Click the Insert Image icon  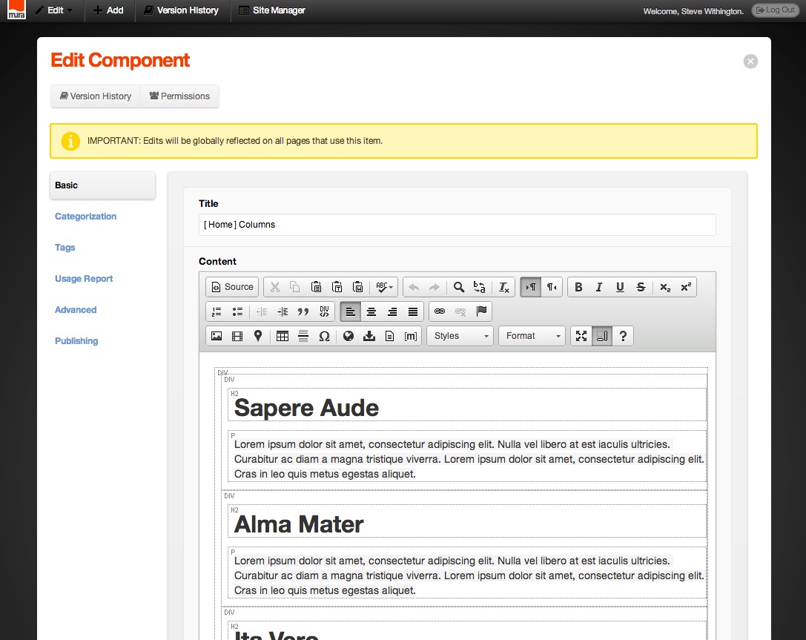pyautogui.click(x=217, y=336)
